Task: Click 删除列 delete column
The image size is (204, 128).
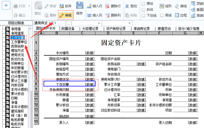Action: (x=113, y=15)
